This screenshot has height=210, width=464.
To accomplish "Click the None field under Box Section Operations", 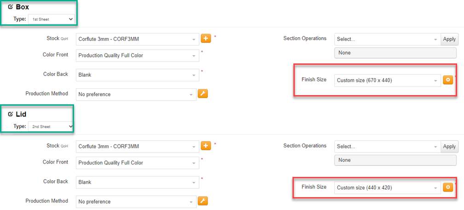I will pyautogui.click(x=395, y=53).
